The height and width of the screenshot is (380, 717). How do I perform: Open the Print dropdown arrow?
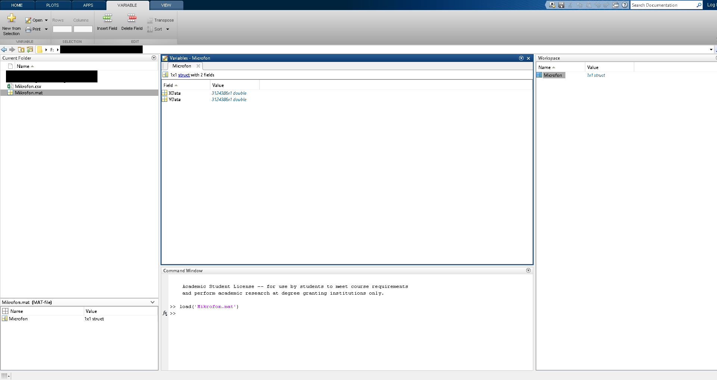pos(46,29)
